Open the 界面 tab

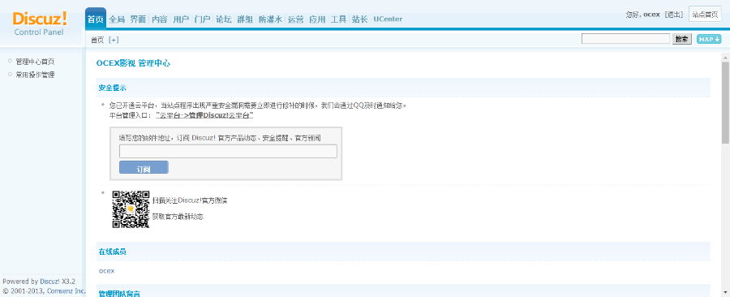[x=138, y=19]
